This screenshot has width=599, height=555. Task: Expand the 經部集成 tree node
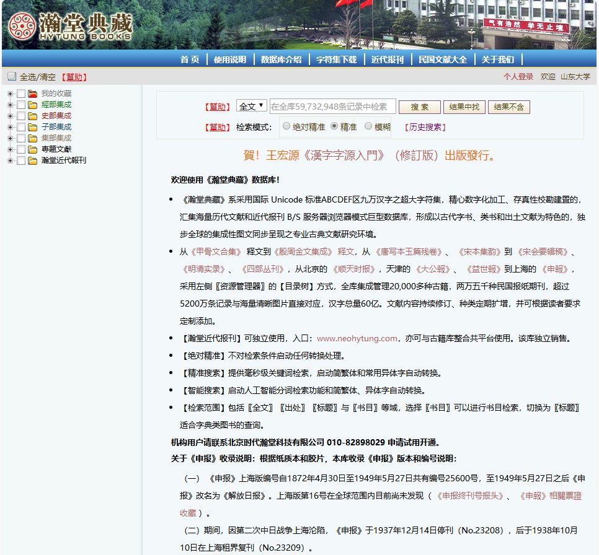11,105
